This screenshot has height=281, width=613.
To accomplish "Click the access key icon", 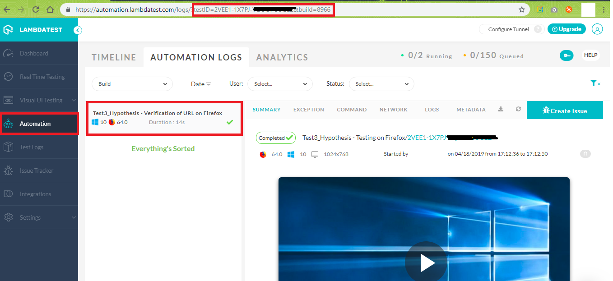I will coord(567,55).
